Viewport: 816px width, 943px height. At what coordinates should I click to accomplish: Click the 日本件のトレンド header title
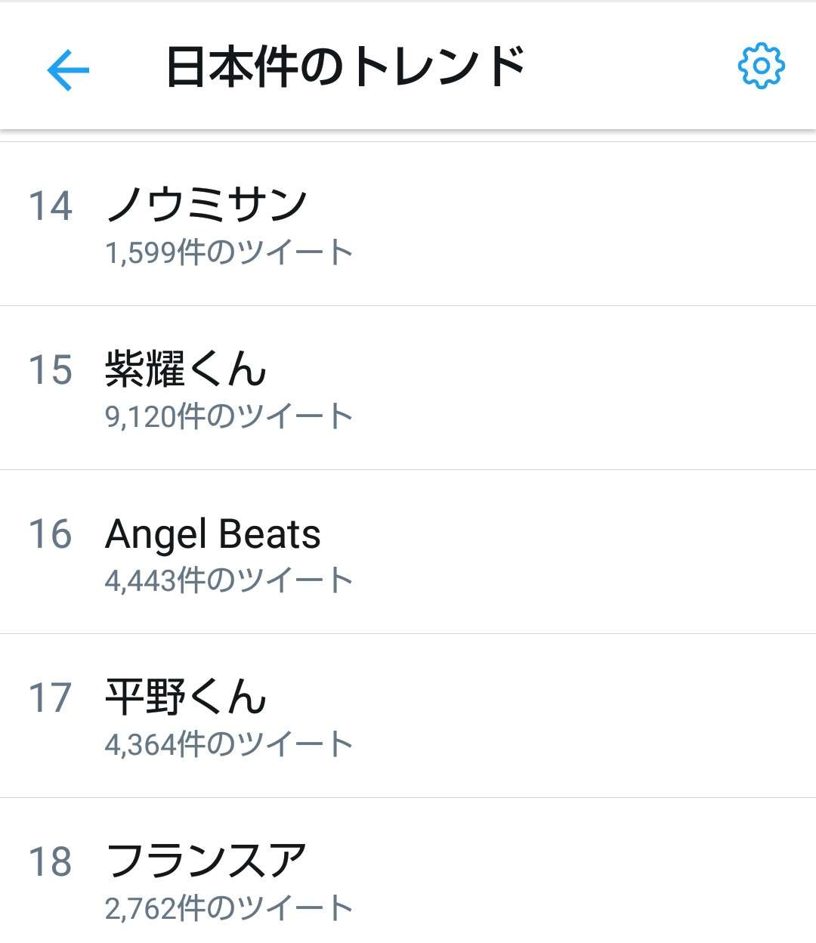coord(345,68)
